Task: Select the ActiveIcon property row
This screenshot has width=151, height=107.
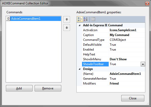Action: point(114,30)
